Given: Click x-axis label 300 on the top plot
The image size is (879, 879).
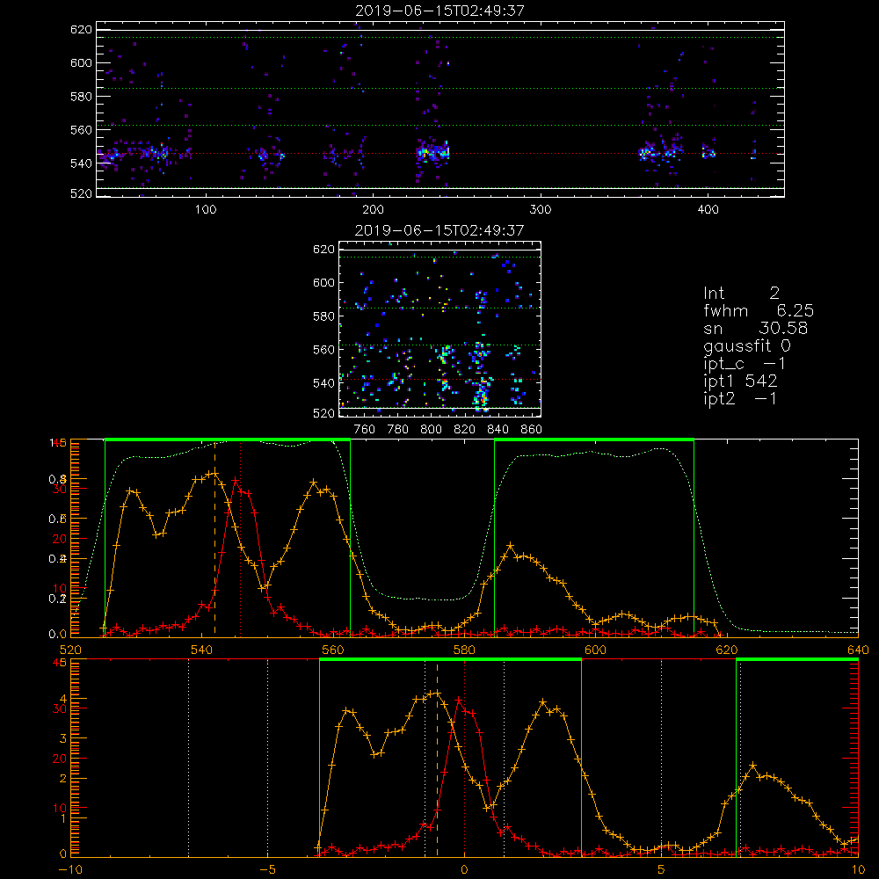Looking at the screenshot, I should pos(540,209).
